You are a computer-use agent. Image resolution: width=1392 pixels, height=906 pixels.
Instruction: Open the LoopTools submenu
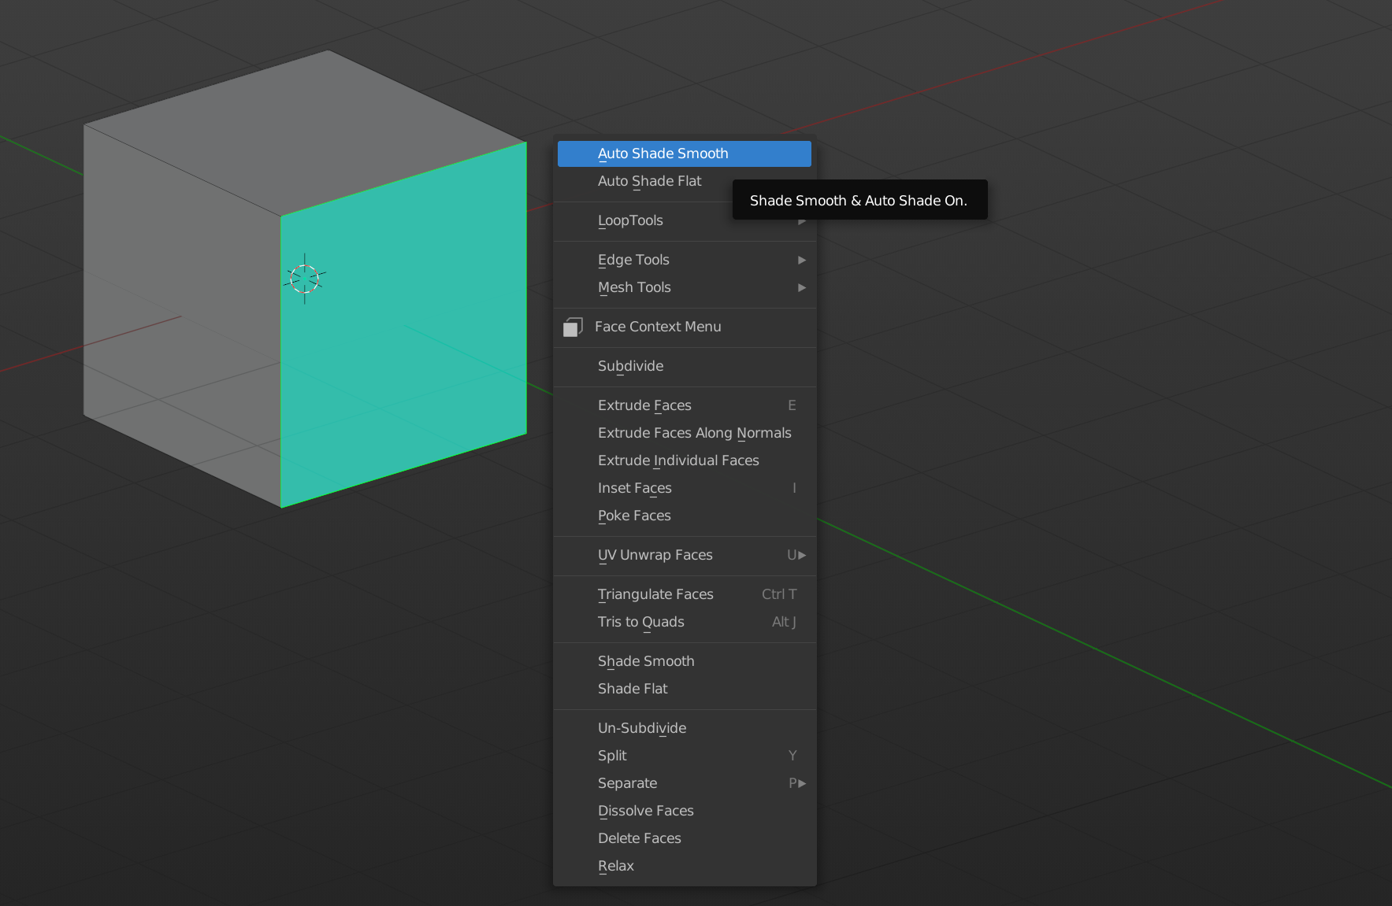(x=684, y=220)
